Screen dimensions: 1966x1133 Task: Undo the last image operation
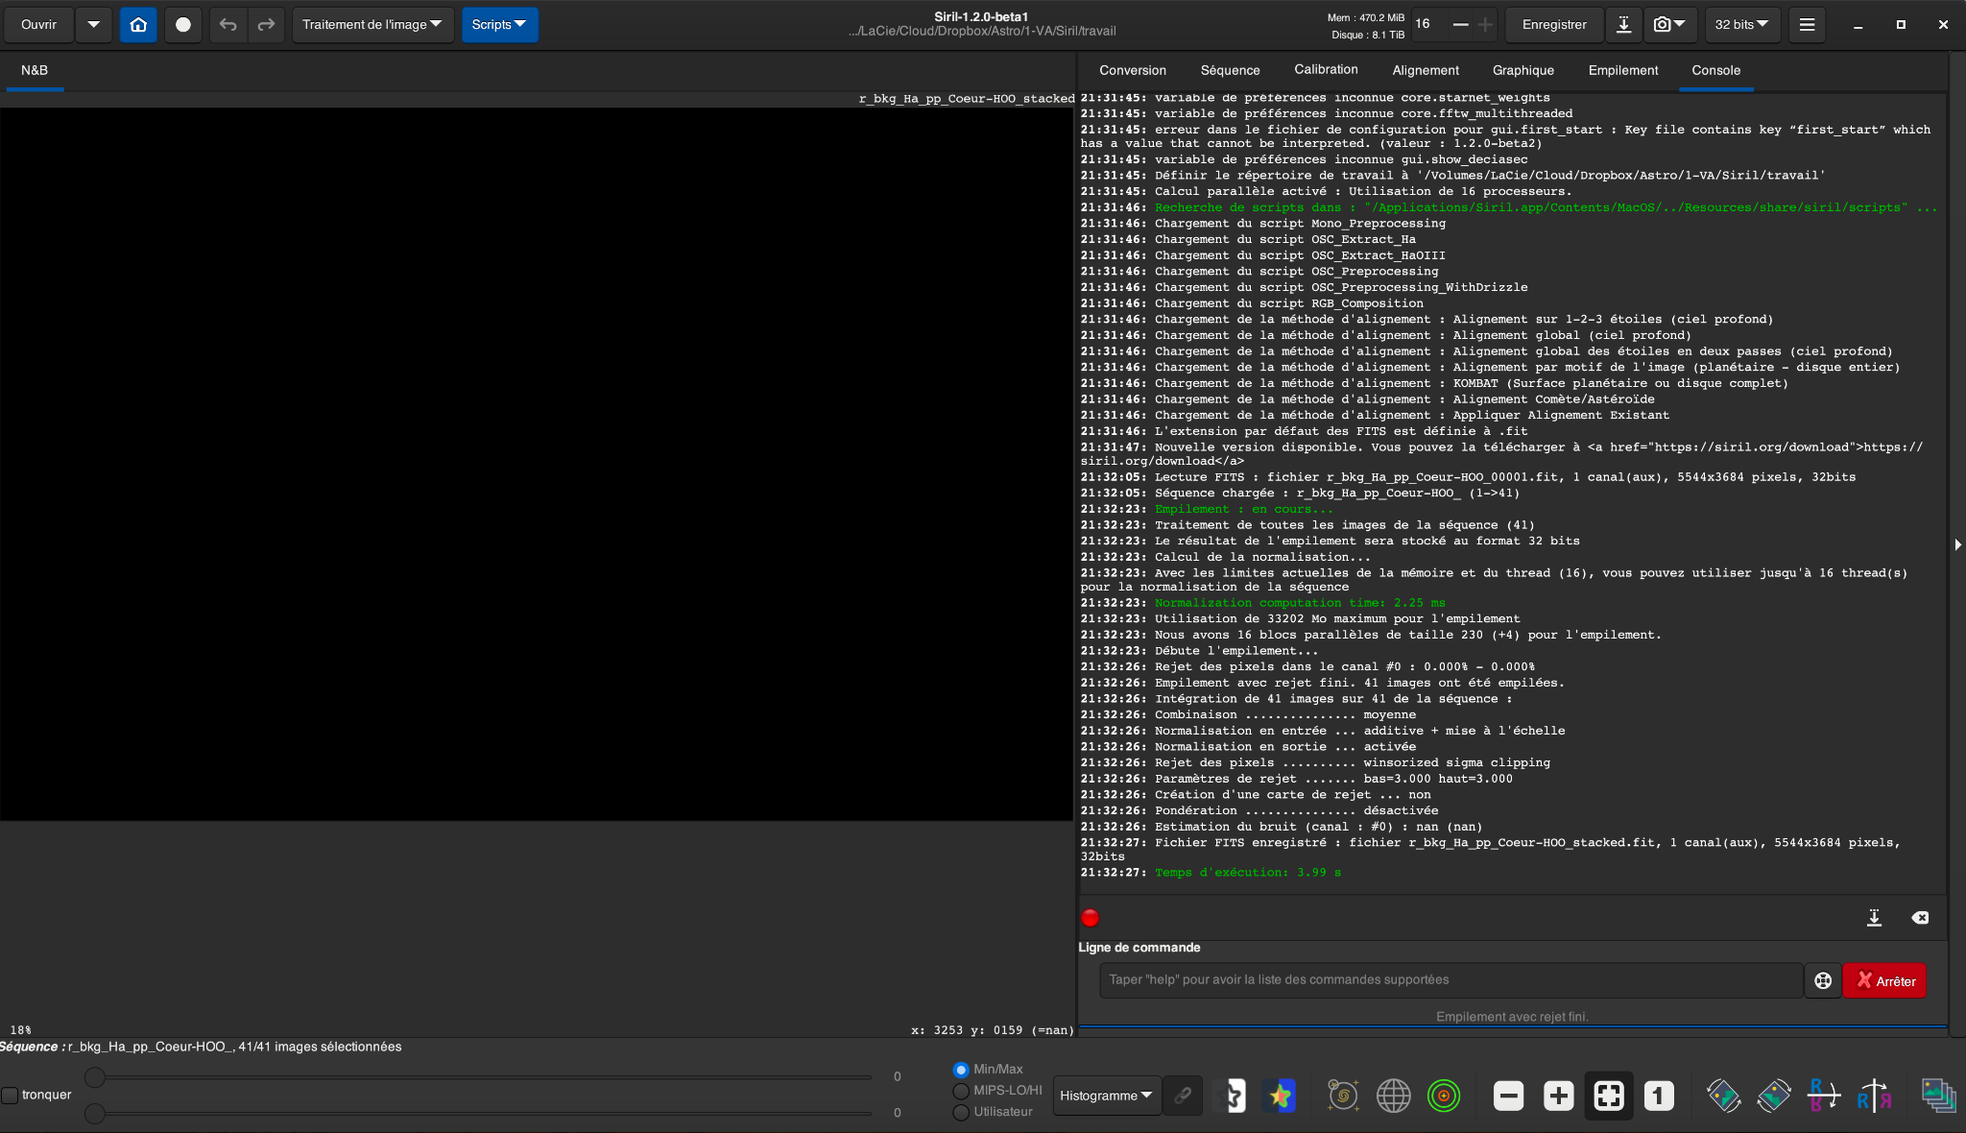228,24
